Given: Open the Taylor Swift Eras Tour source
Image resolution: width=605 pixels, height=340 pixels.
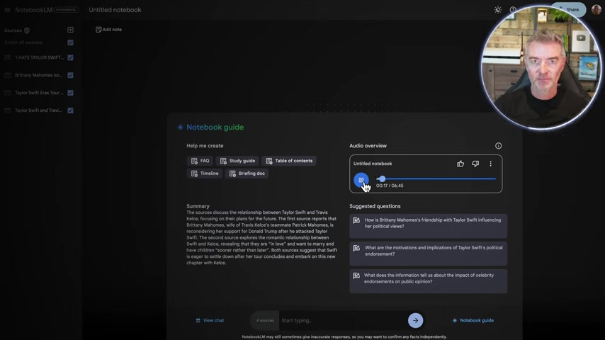Looking at the screenshot, I should coord(38,93).
